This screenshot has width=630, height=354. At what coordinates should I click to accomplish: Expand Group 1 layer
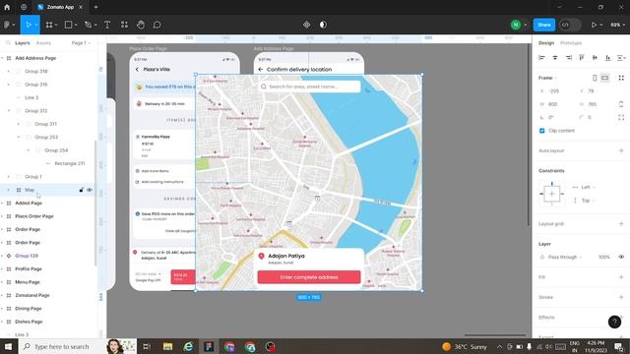(x=9, y=177)
